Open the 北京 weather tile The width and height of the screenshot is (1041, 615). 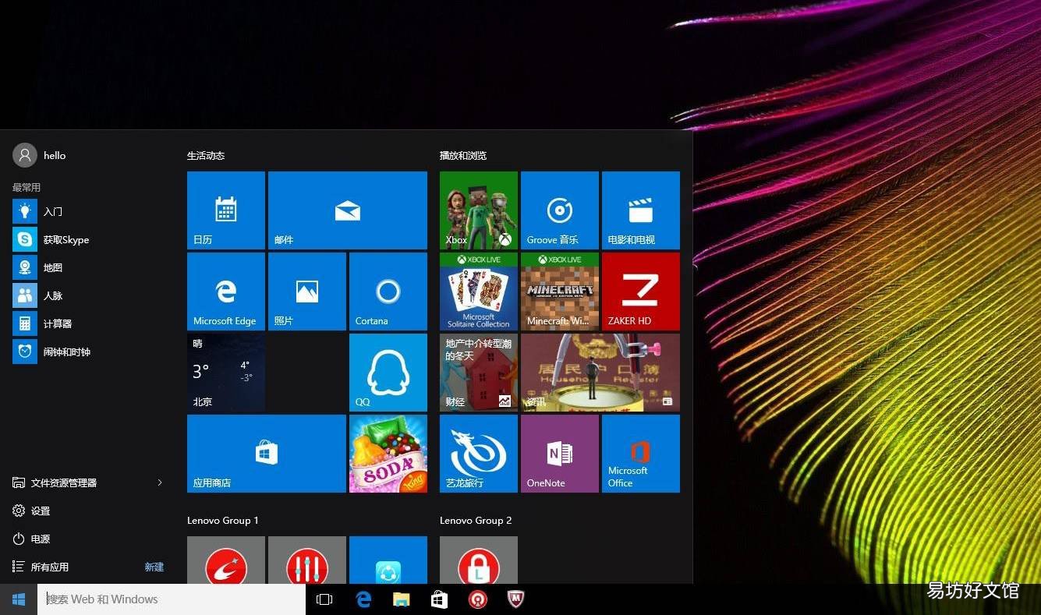click(x=226, y=373)
